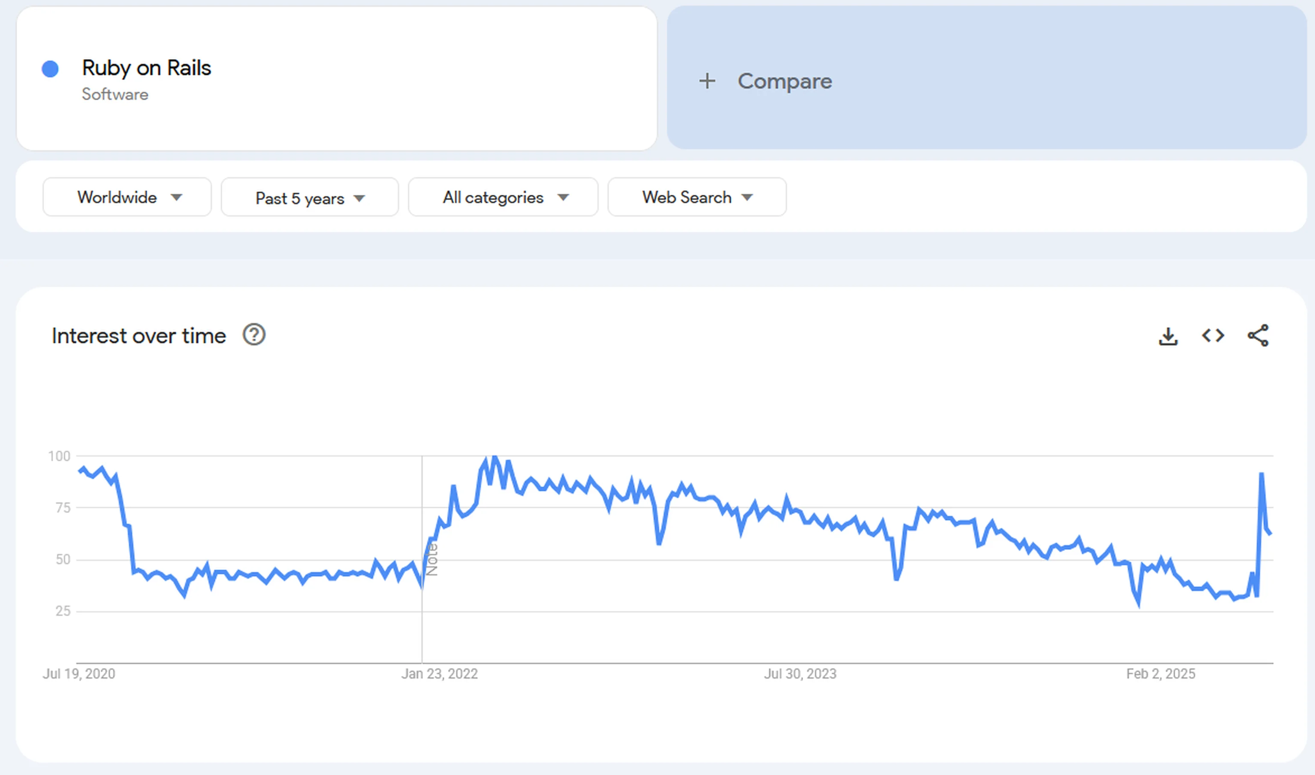Click the Jan 23, 2022 axis label

439,674
